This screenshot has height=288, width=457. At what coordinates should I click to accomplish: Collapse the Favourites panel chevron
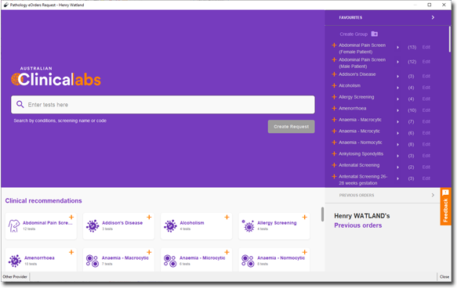[433, 17]
